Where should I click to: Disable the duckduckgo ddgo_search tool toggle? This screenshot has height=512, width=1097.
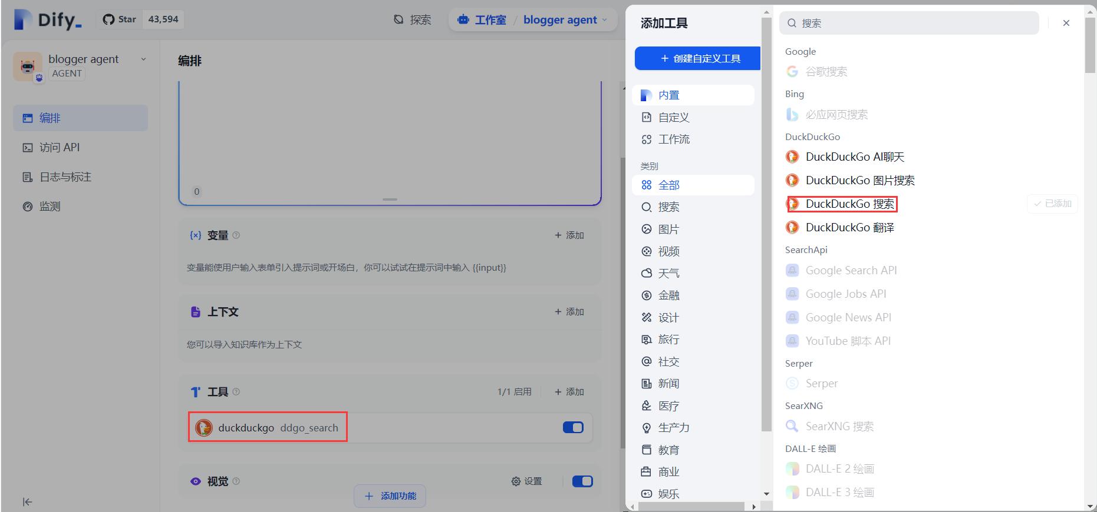point(573,428)
